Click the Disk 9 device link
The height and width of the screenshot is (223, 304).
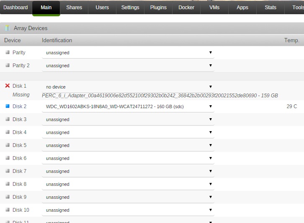(19, 197)
